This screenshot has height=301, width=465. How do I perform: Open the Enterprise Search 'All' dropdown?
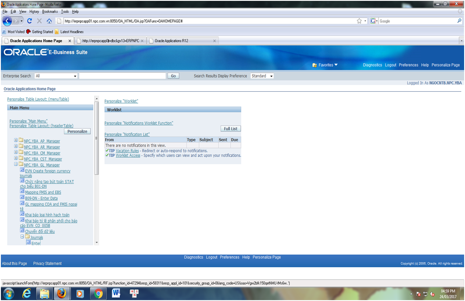(56, 76)
